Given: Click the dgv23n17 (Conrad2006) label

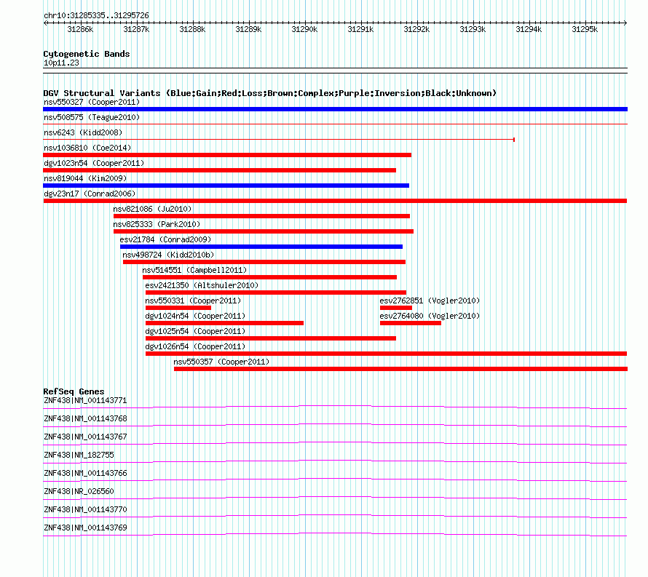Looking at the screenshot, I should click(x=90, y=194).
